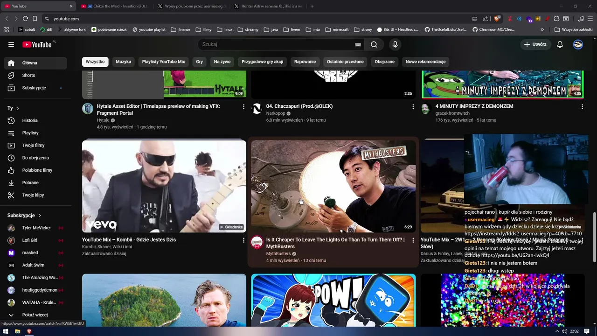
Task: Select the Playlisty YouTube Mix chip
Action: click(x=164, y=62)
